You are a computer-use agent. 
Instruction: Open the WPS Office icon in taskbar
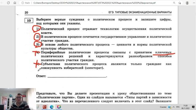tap(45, 107)
